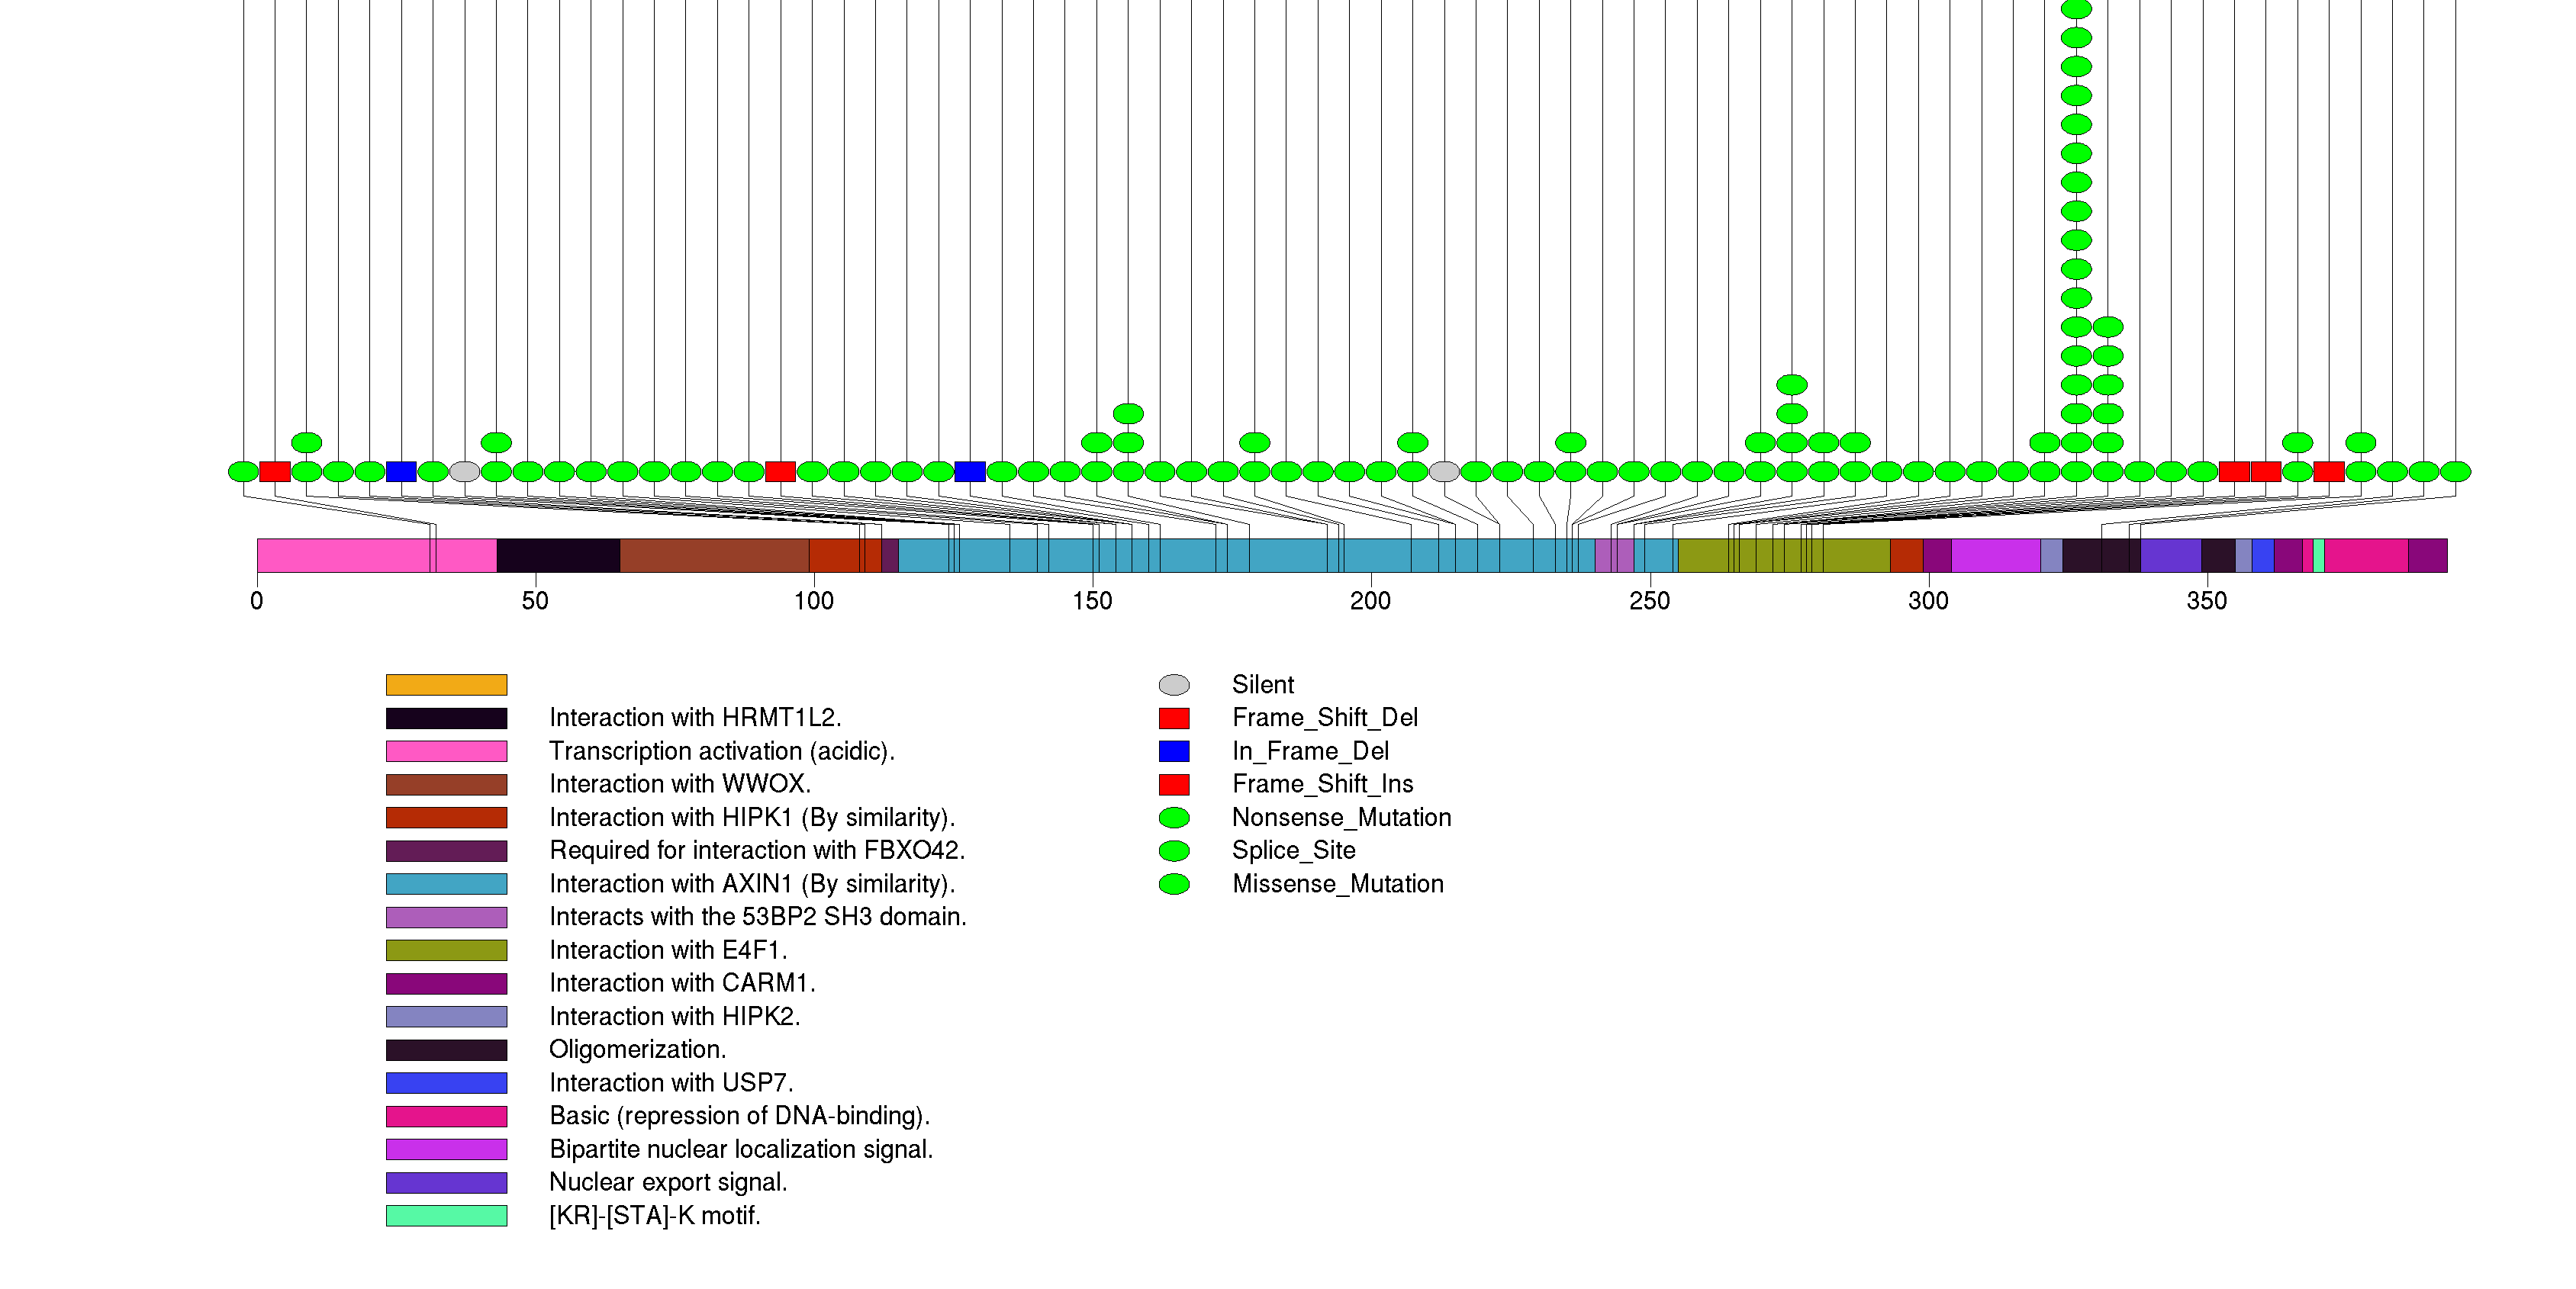Click the Interaction with AXIN1 teal legend swatch
This screenshot has height=1289, width=2576.
446,884
